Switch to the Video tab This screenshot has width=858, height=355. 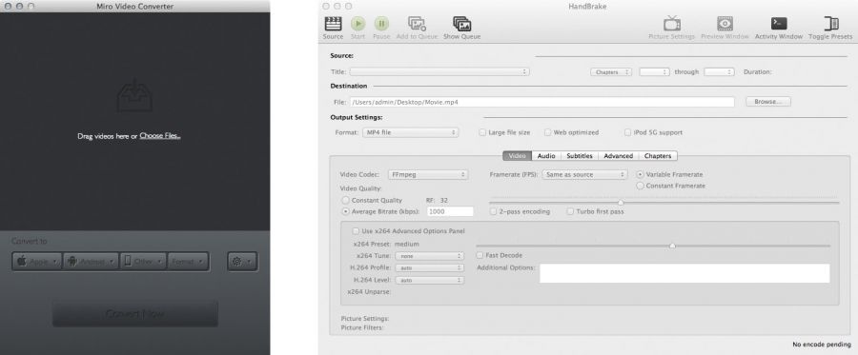517,156
